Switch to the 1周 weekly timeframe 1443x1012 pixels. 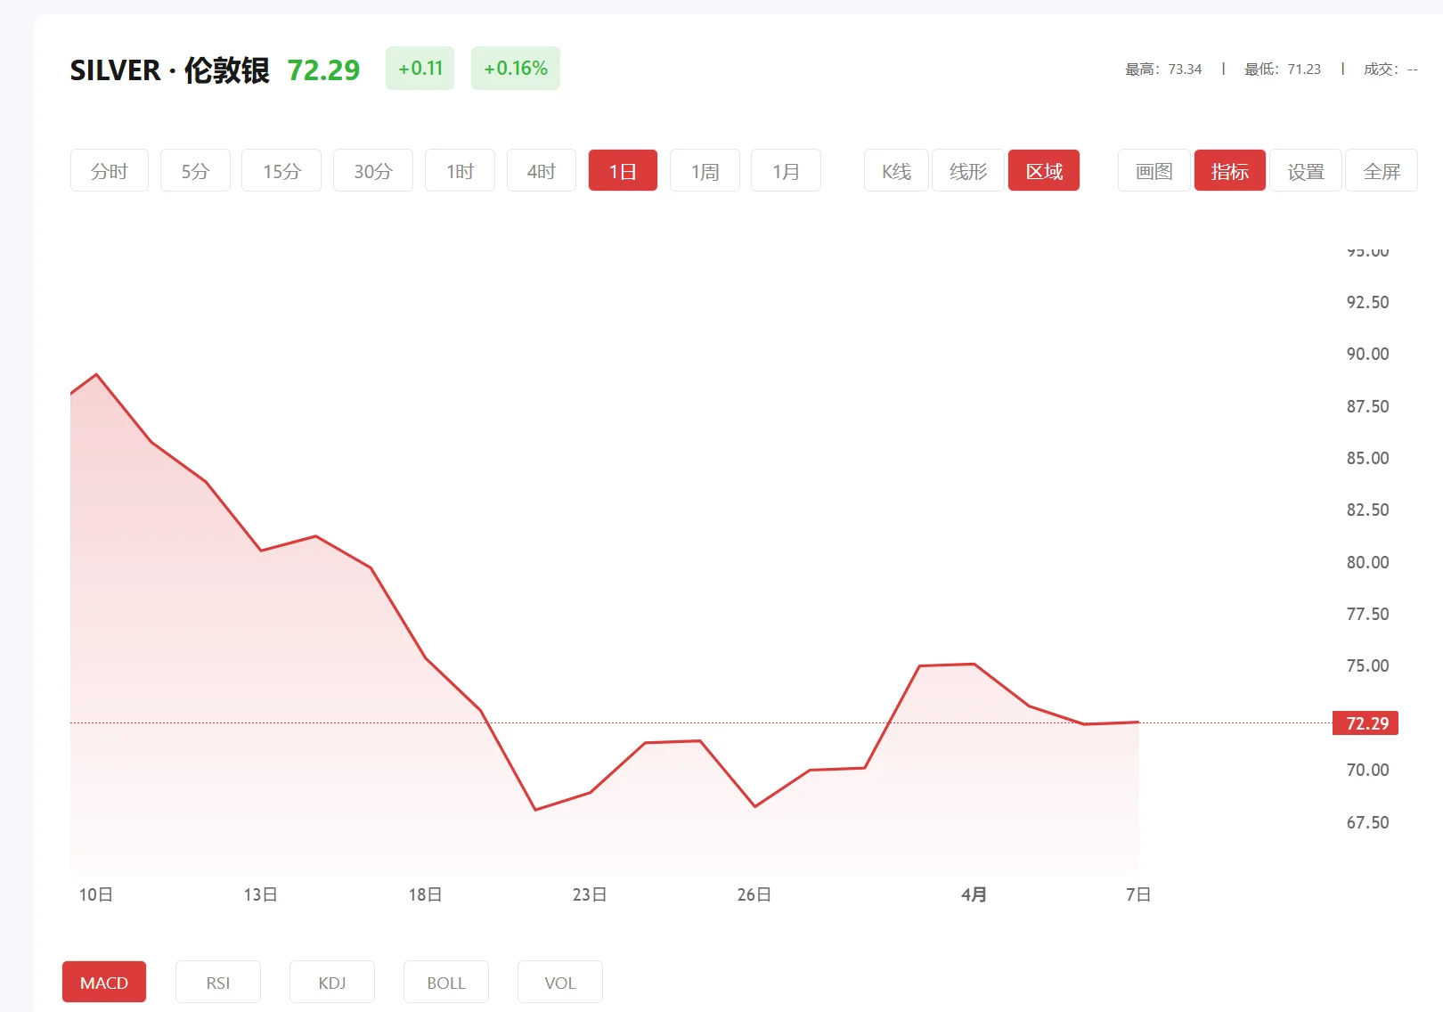(704, 170)
